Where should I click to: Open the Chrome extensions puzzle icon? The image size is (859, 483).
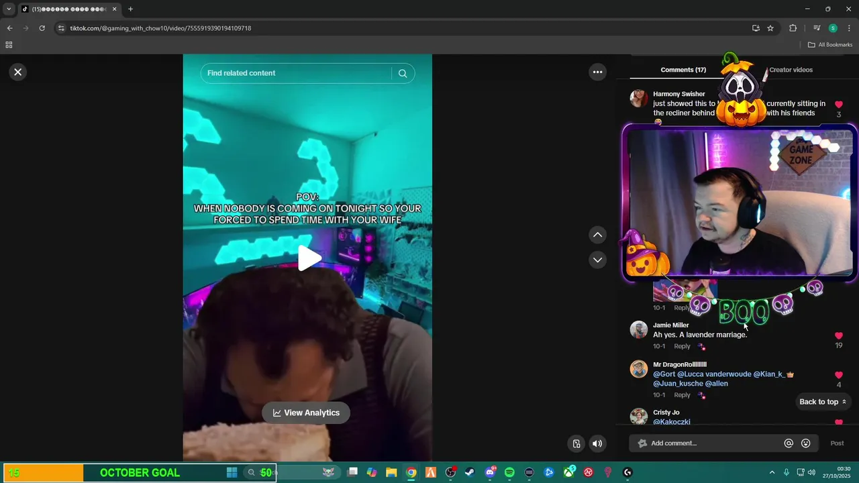pos(793,28)
